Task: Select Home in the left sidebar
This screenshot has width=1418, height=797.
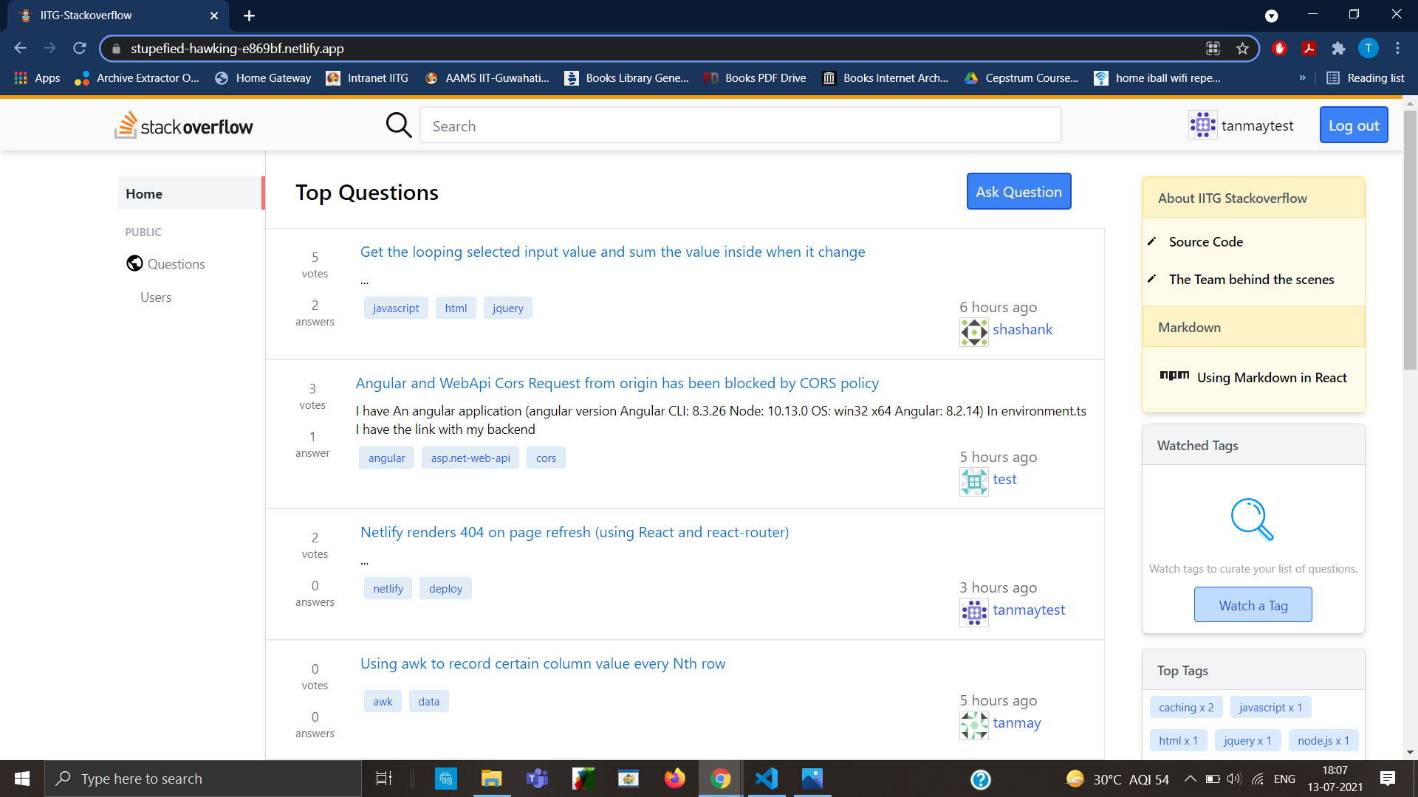Action: (144, 193)
